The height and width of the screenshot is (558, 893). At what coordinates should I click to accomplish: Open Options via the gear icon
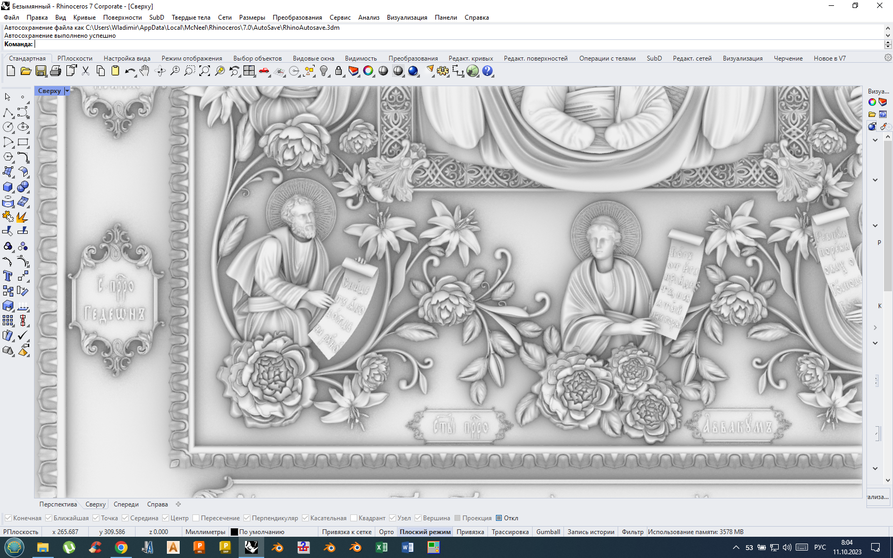coord(443,71)
